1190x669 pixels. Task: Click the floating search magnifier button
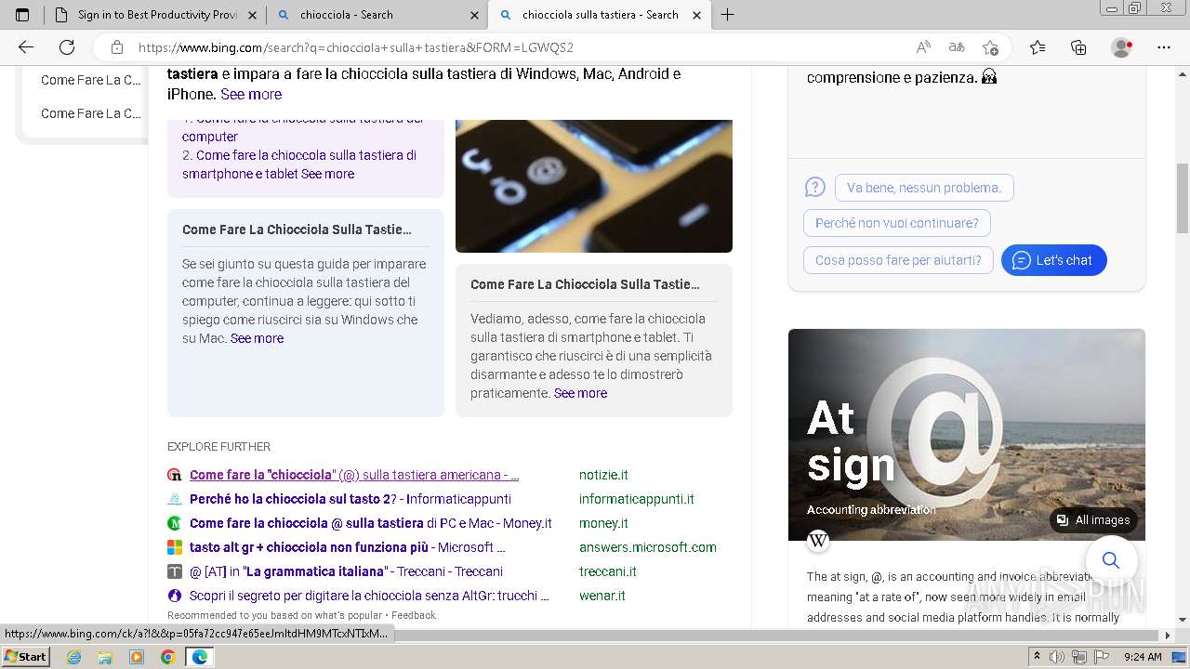pos(1111,560)
